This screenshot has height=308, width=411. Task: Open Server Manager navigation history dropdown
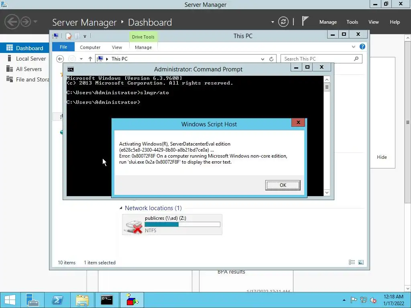[x=35, y=22]
